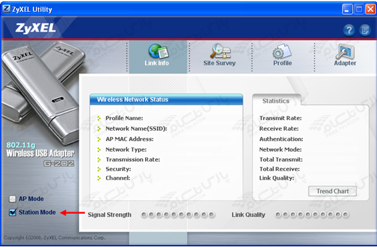
Task: Click the ZyXEL logo in banner
Action: click(x=35, y=28)
